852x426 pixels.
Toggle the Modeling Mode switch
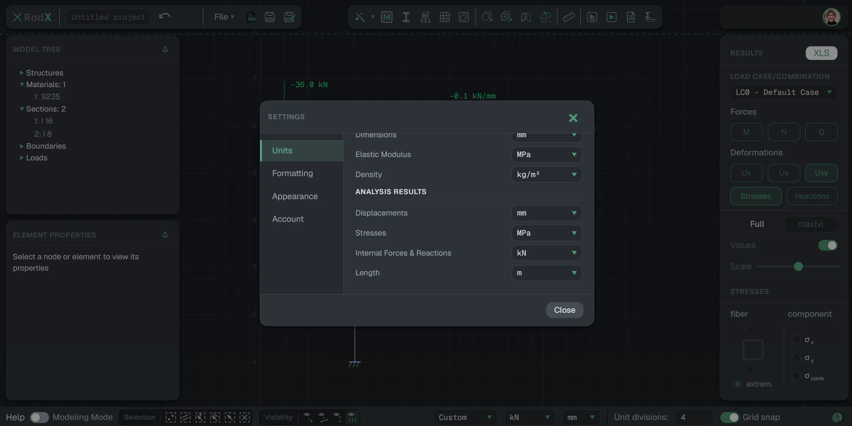[x=39, y=417]
